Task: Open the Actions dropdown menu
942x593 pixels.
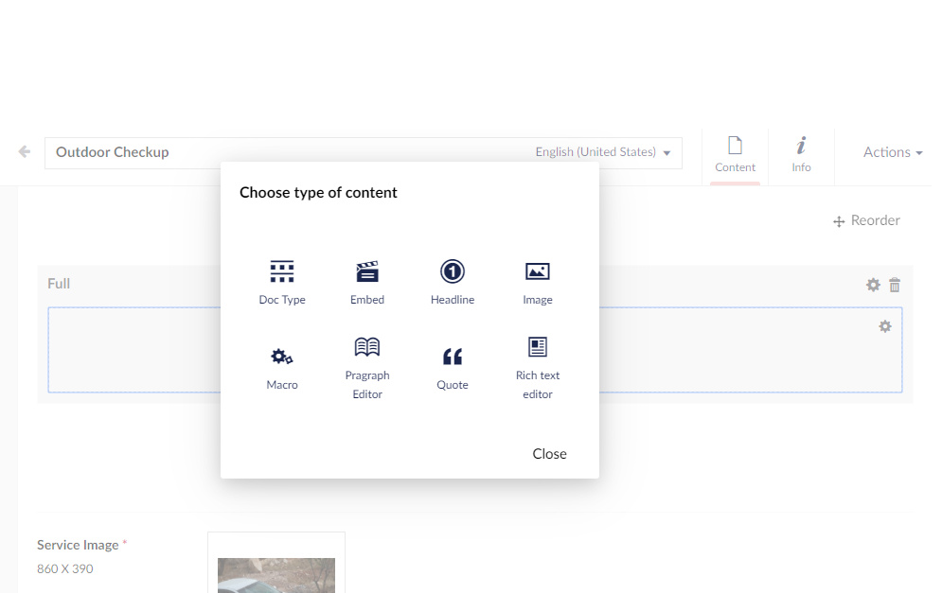Action: (892, 152)
